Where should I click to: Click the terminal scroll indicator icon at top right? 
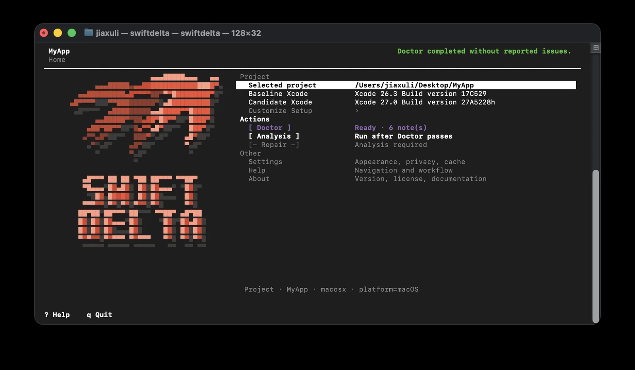tap(596, 48)
